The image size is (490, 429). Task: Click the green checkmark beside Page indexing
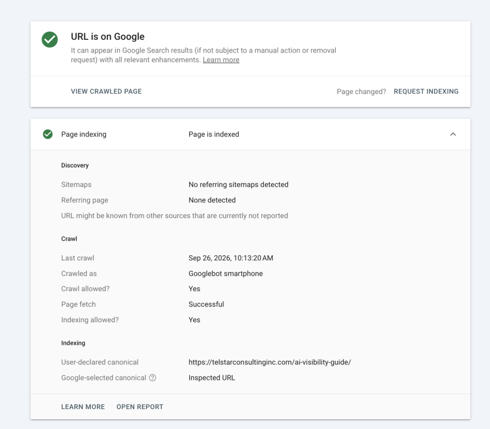[x=48, y=134]
